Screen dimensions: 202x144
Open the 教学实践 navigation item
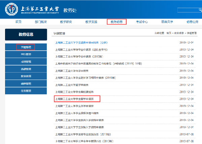91,22
